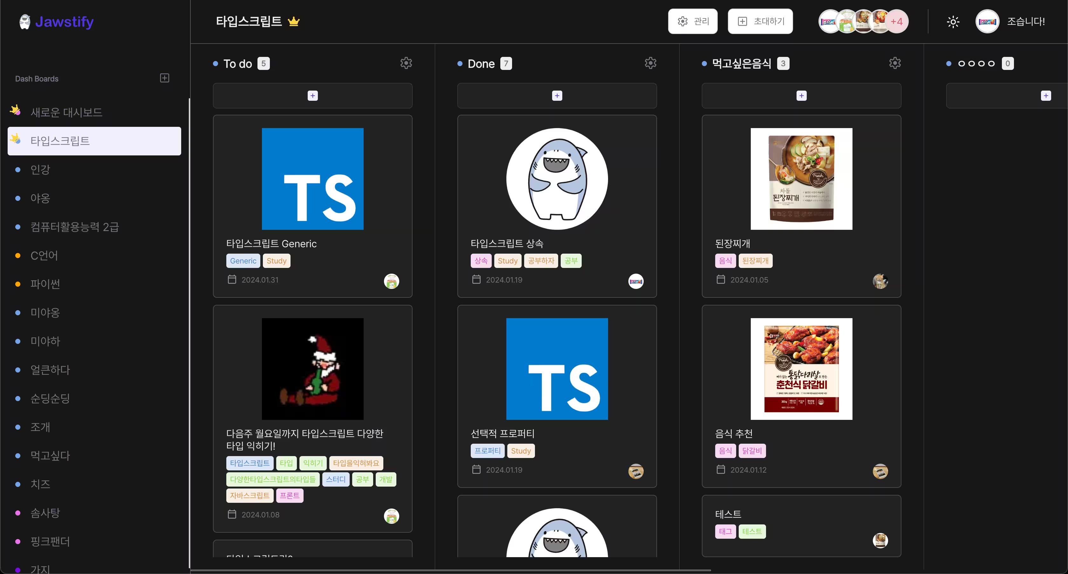Open 컴퓨터활용능력 2급 dashboard
Viewport: 1068px width, 574px height.
point(94,227)
